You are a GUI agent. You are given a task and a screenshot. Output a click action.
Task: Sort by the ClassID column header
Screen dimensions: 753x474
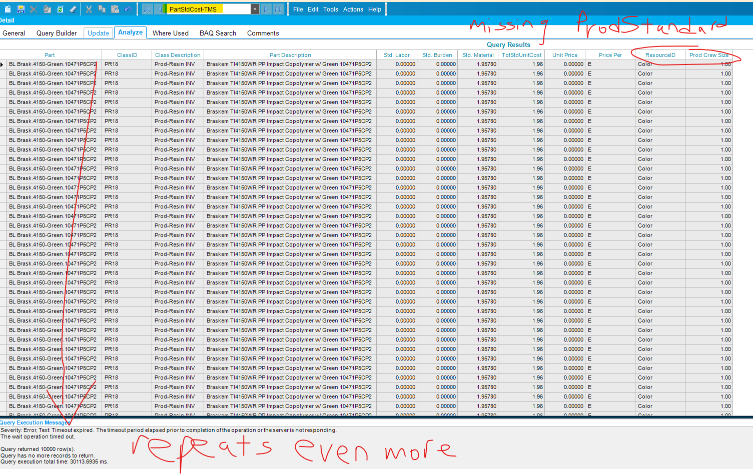coord(127,55)
